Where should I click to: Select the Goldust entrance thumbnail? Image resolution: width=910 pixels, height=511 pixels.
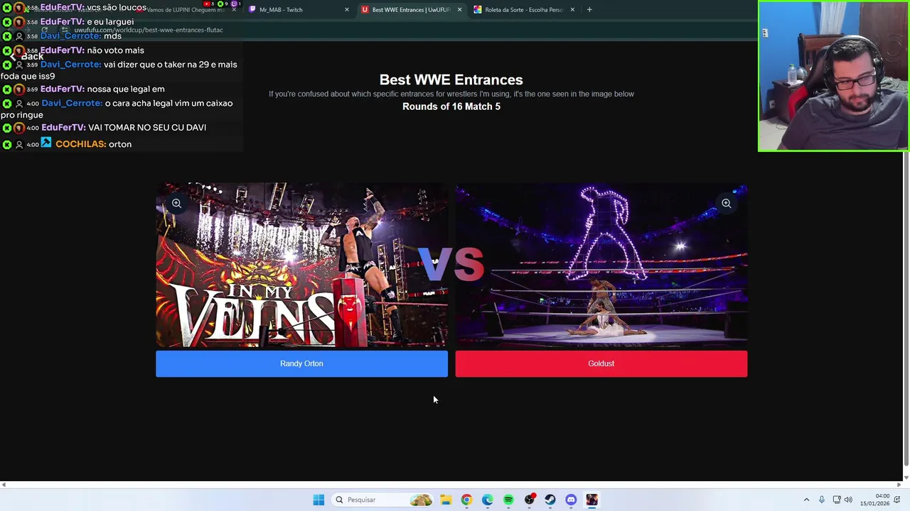pos(601,265)
